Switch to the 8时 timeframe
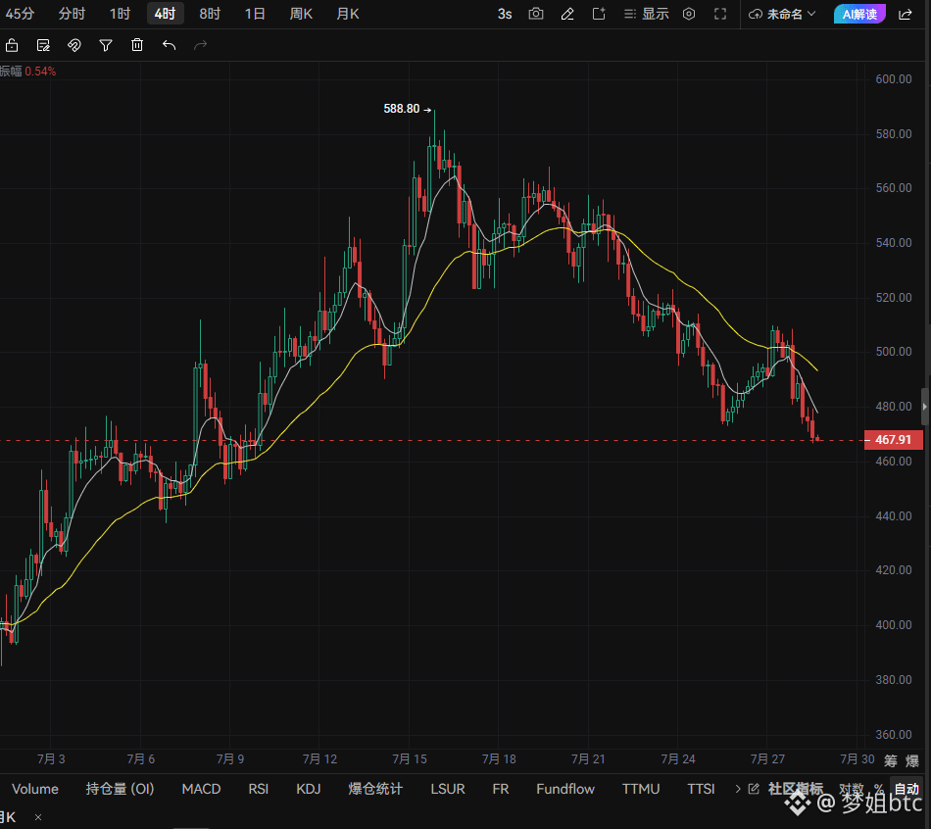931x829 pixels. coord(210,14)
